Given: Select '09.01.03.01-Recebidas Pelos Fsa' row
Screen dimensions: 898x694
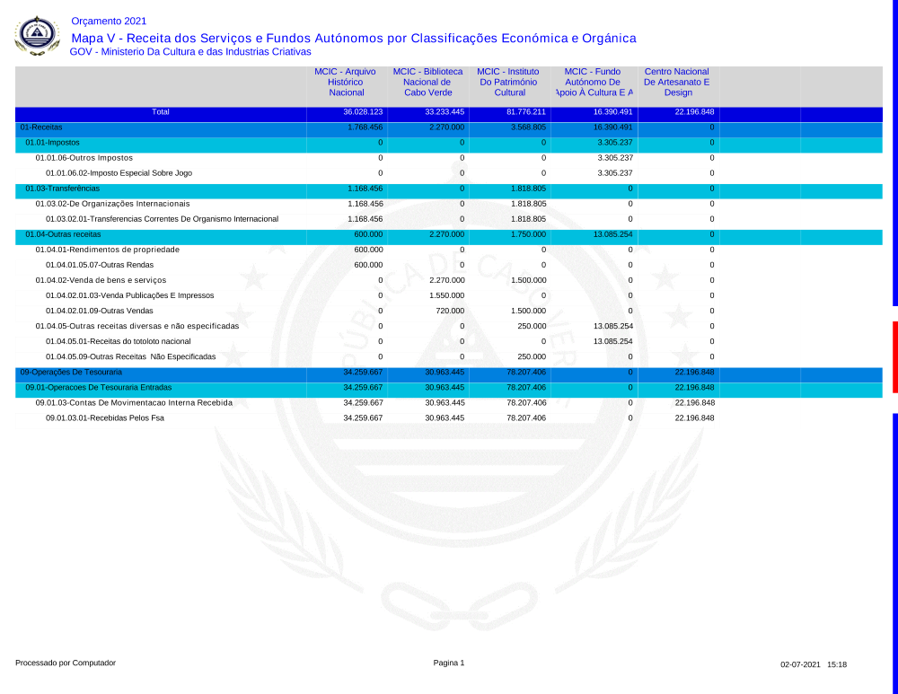Looking at the screenshot, I should point(105,417).
